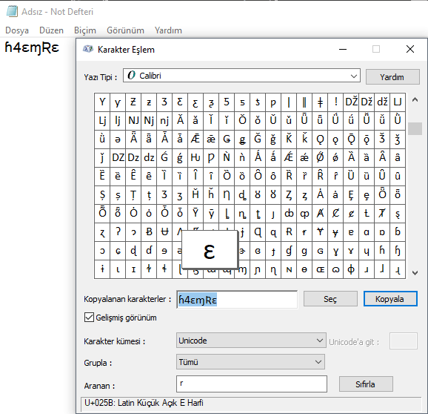The height and width of the screenshot is (414, 428).
Task: Open the Karakter kümesi Unicode dropdown
Action: pyautogui.click(x=251, y=341)
